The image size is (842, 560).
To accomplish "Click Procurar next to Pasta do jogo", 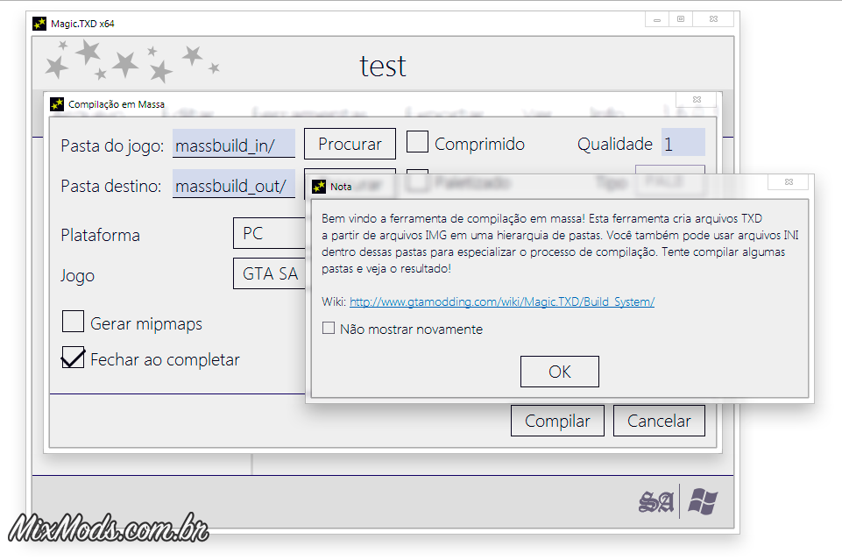I will [x=350, y=144].
